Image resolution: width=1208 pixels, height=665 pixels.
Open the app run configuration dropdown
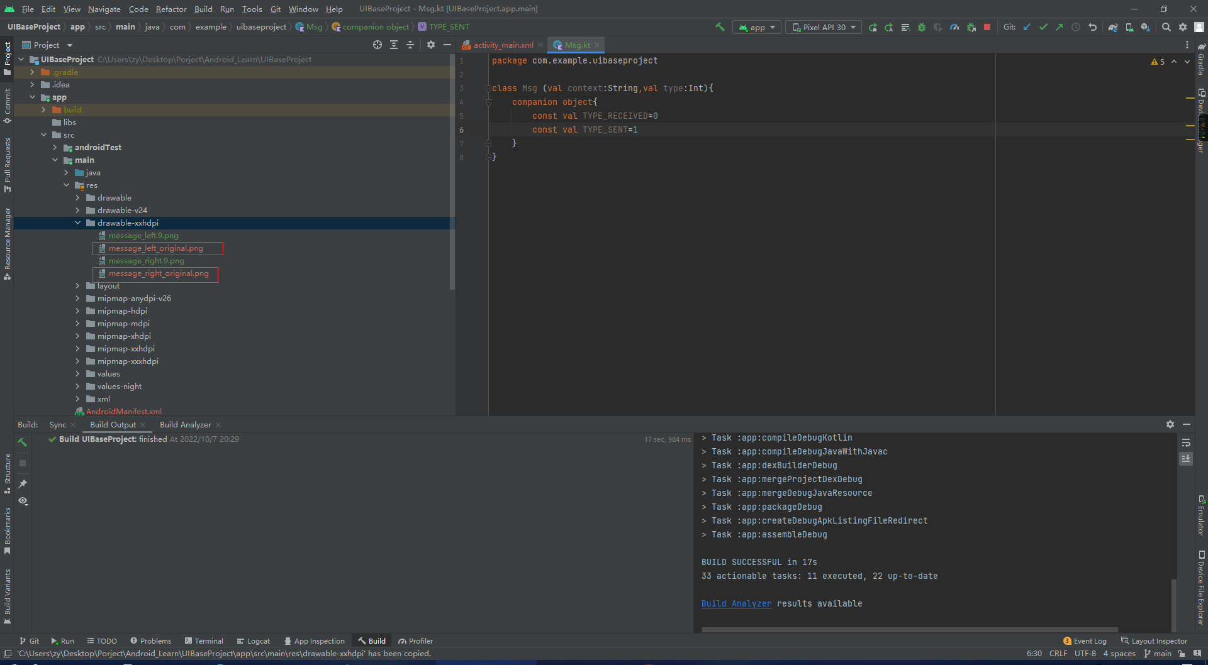click(757, 27)
